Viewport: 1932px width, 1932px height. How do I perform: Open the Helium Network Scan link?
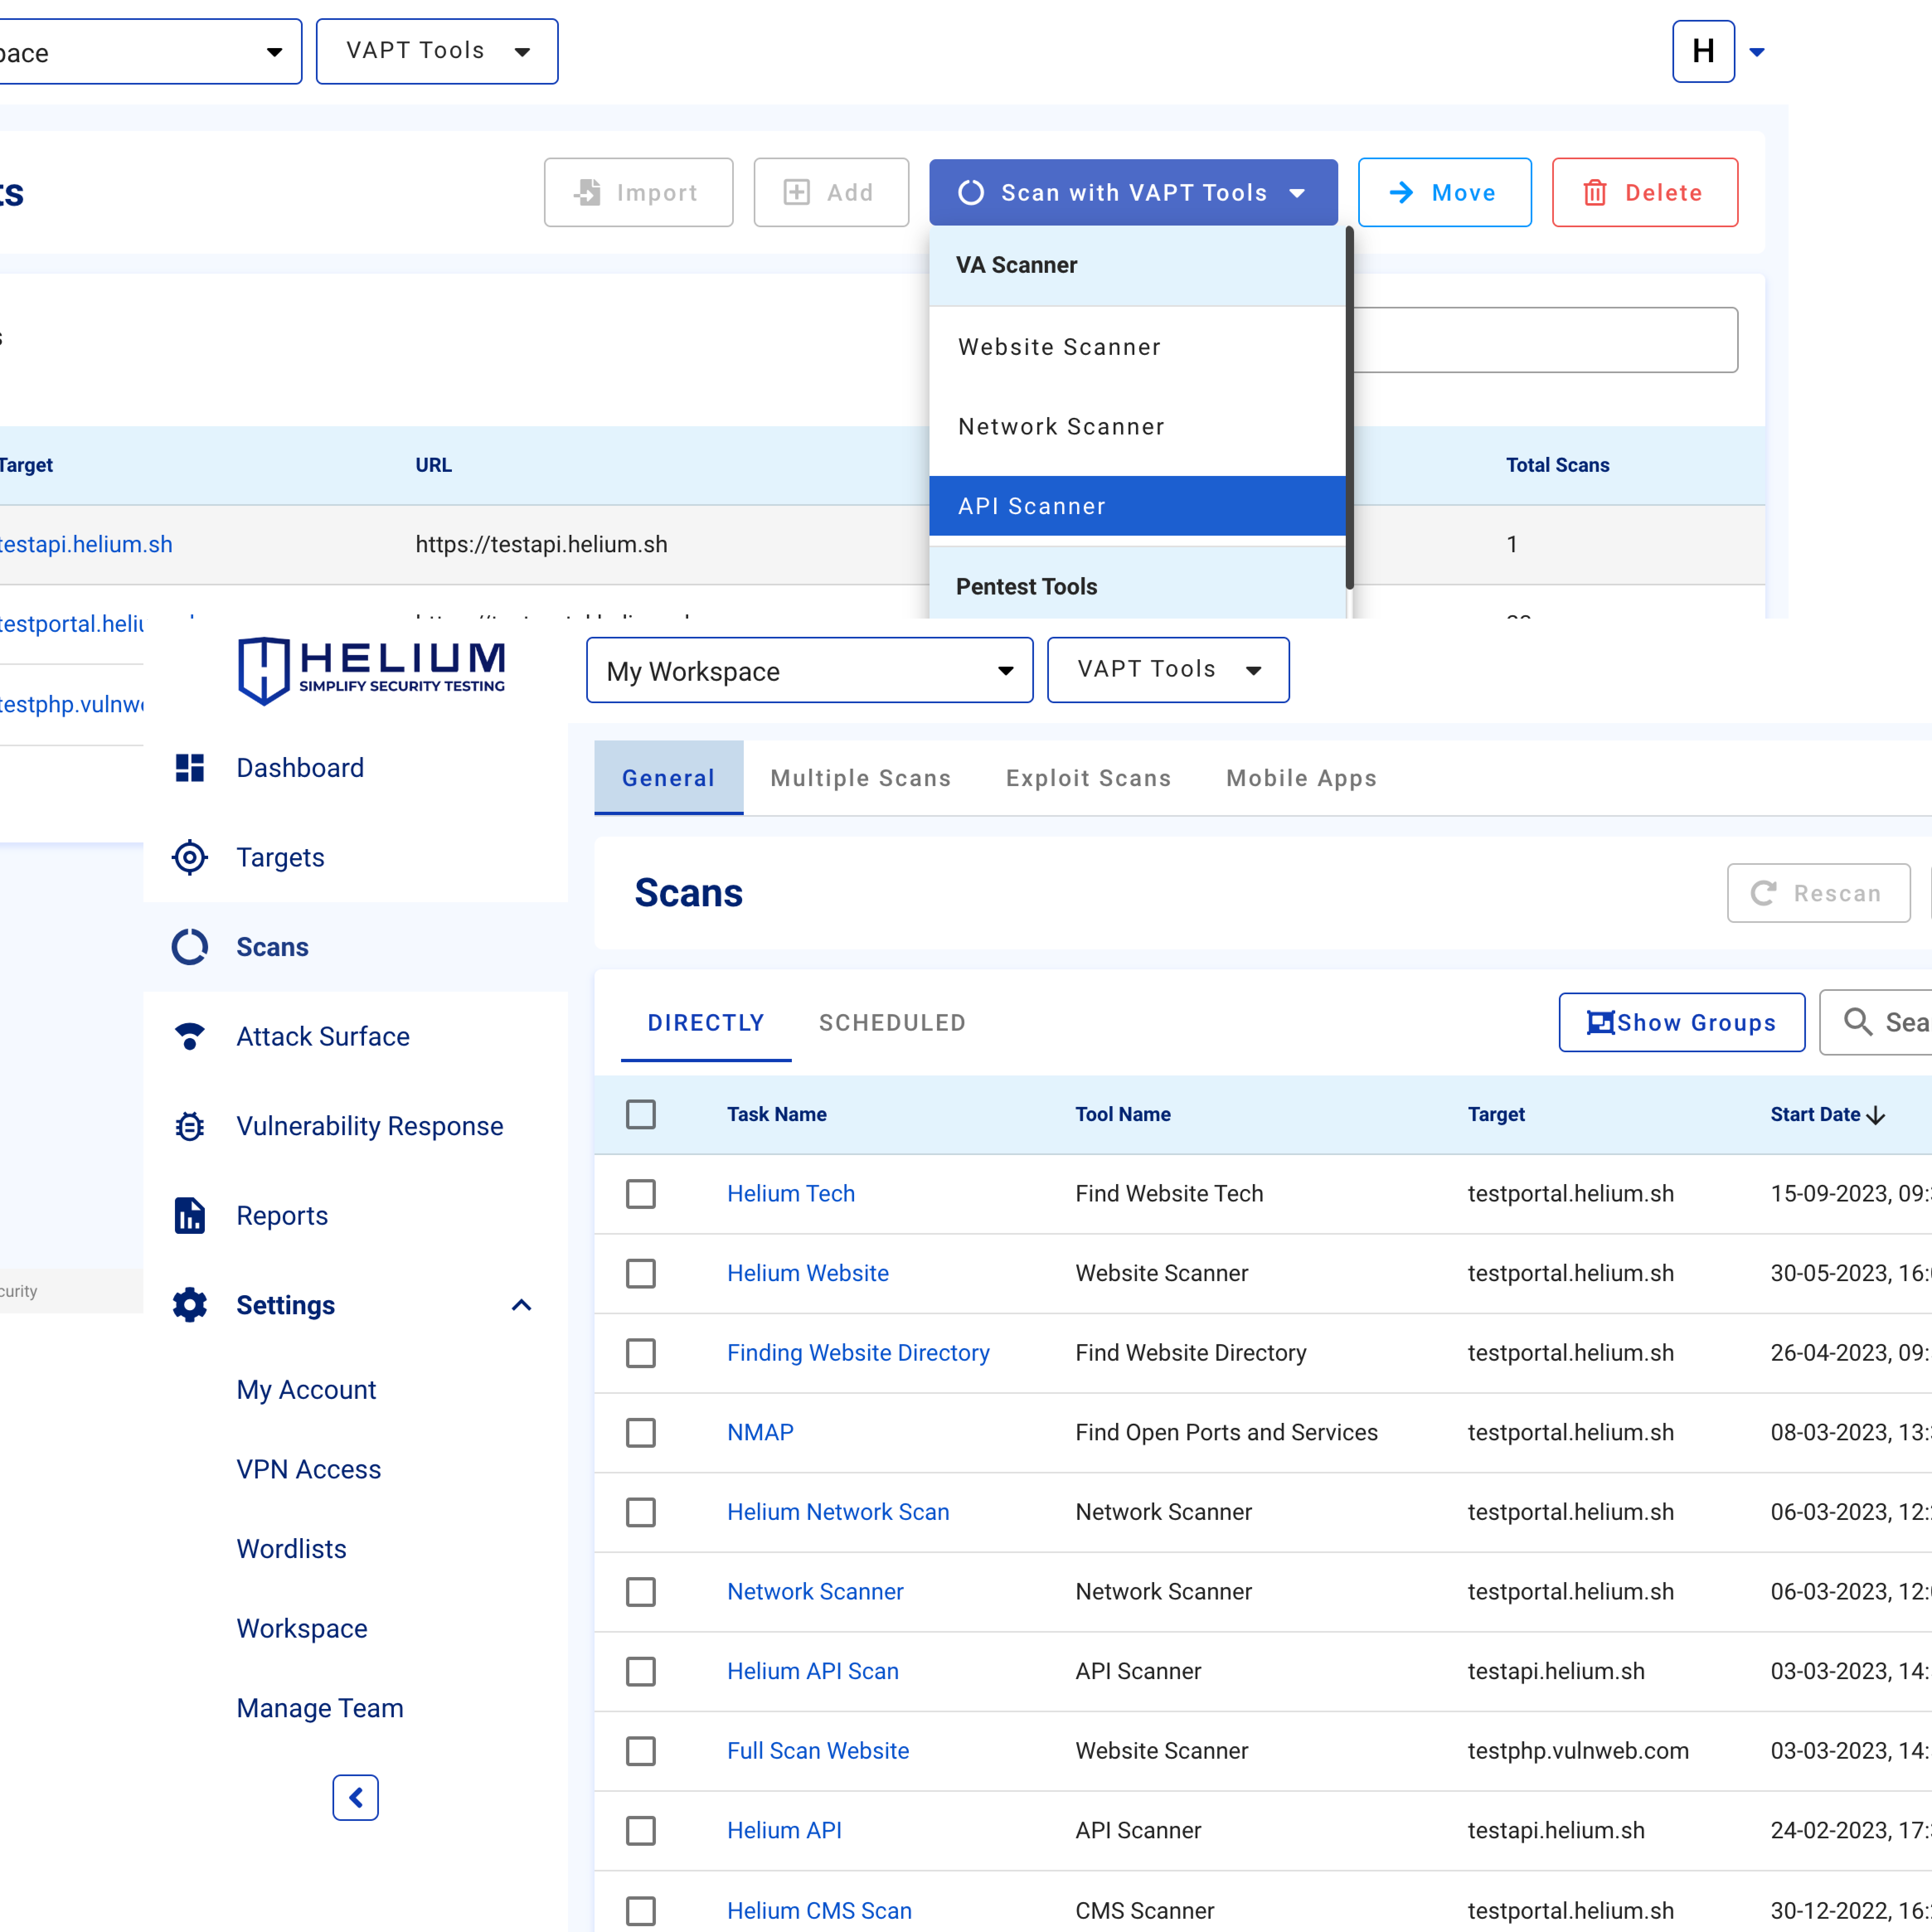coord(838,1512)
